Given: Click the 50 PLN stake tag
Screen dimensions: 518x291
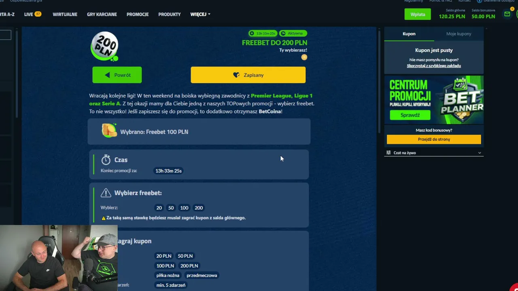Looking at the screenshot, I should coord(185,256).
